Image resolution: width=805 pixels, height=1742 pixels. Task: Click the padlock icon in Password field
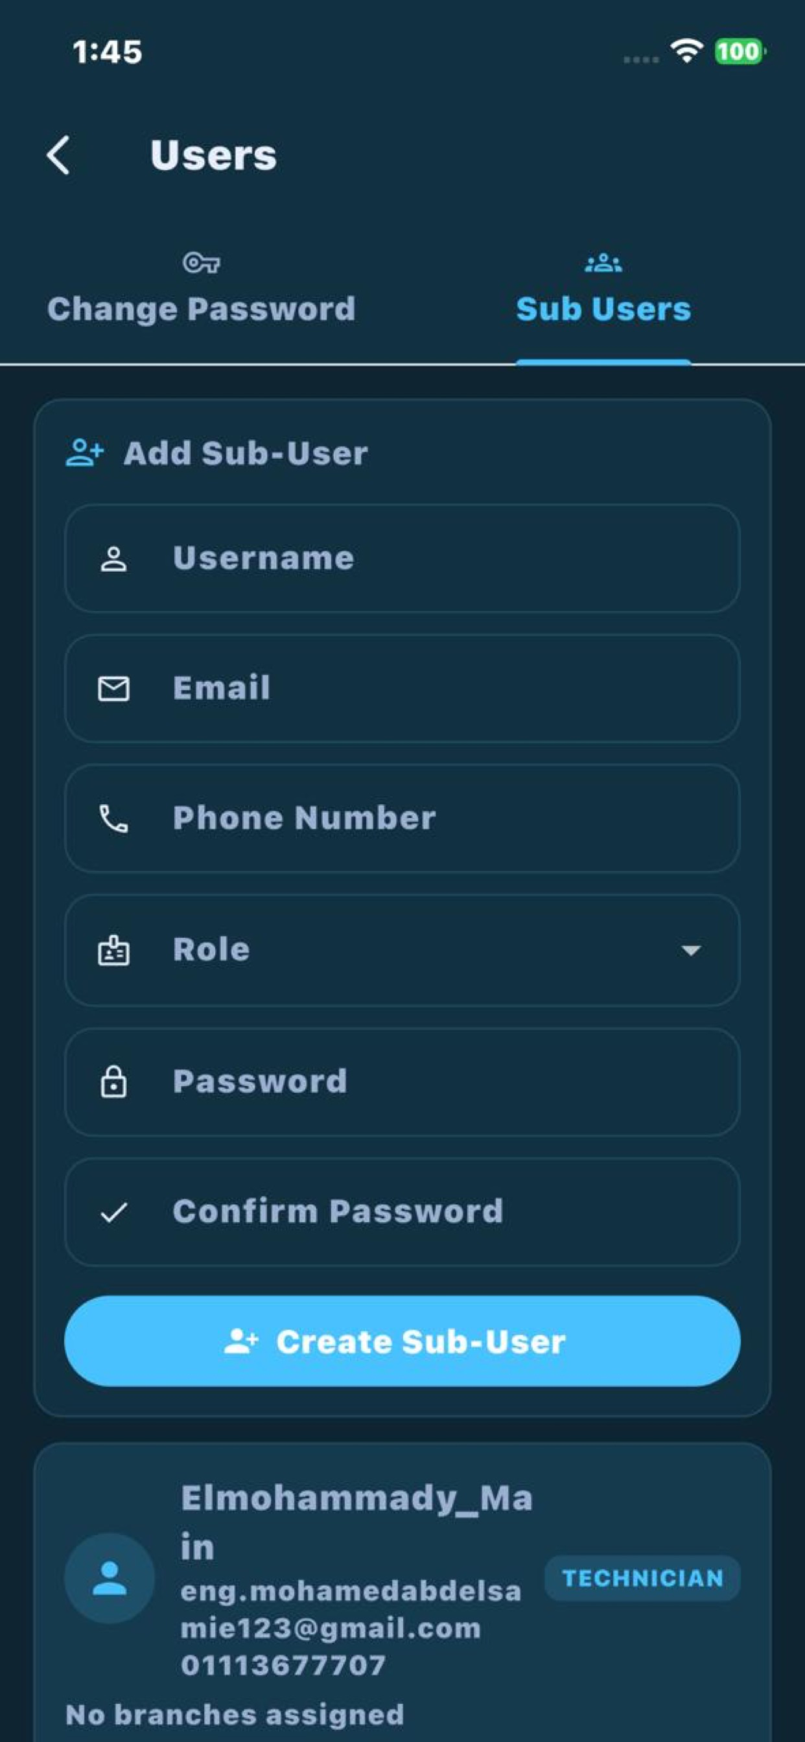[113, 1082]
